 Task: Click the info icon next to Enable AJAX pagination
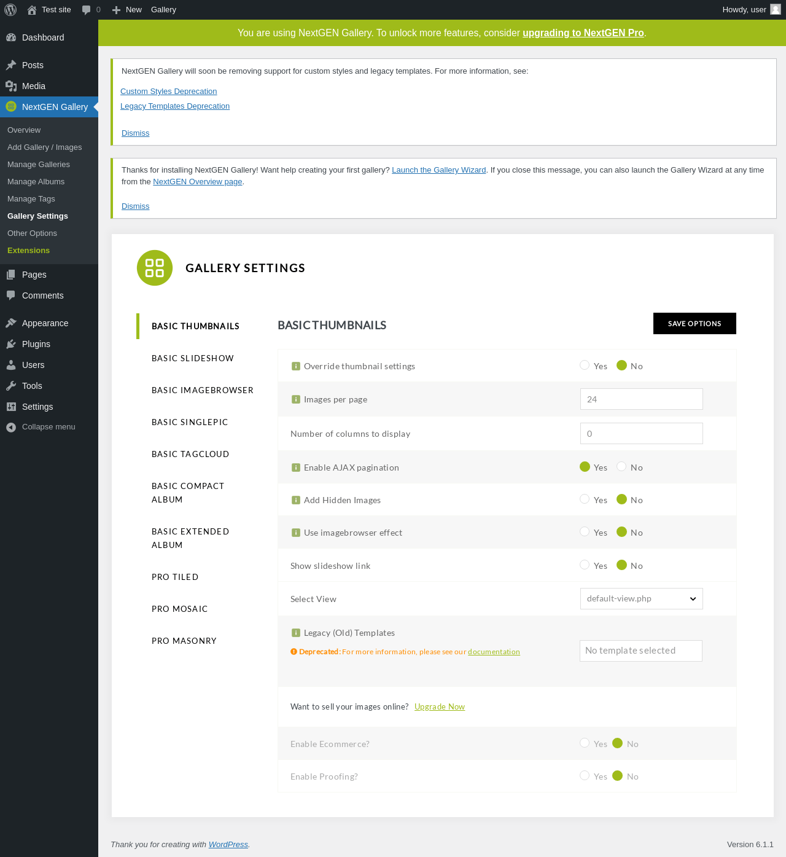pos(296,468)
